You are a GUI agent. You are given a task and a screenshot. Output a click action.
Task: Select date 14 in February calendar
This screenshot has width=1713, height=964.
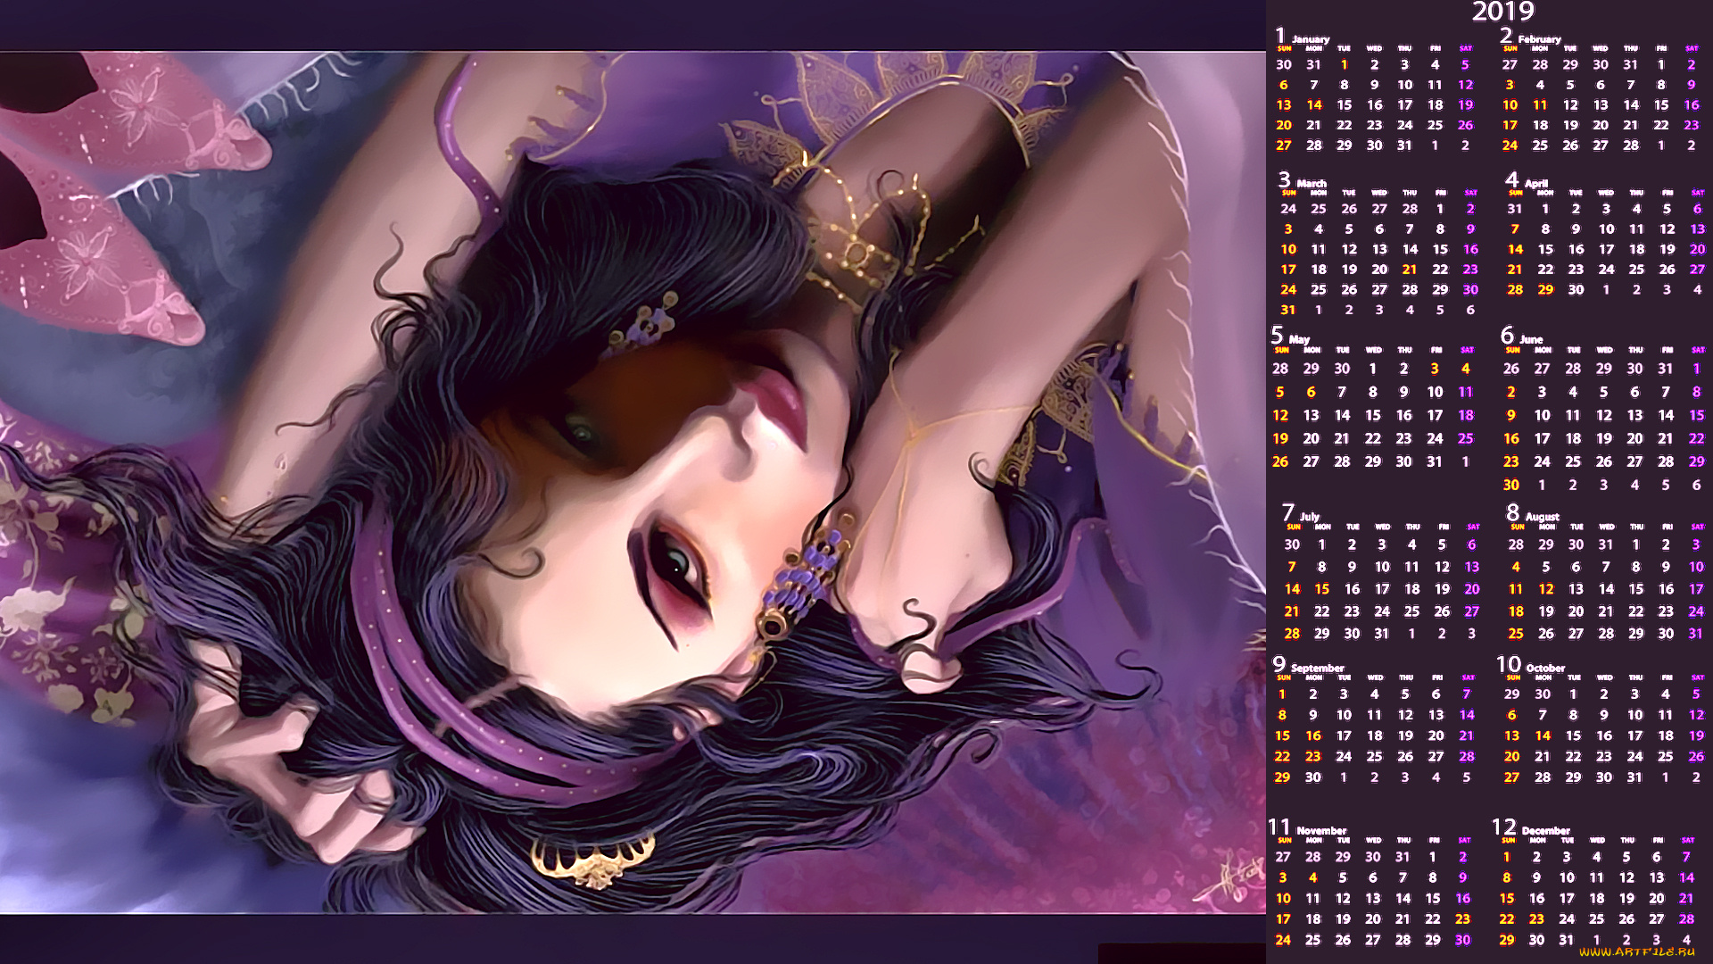coord(1631,105)
